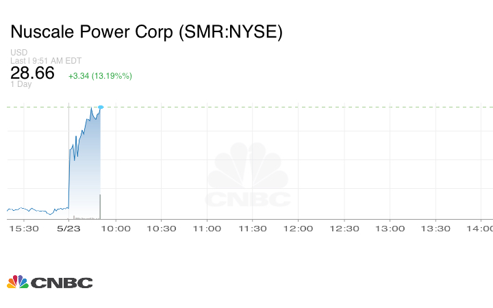
Task: Click the 11:30 time axis label
Action: [253, 229]
